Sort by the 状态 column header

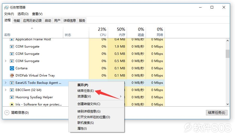76,32
